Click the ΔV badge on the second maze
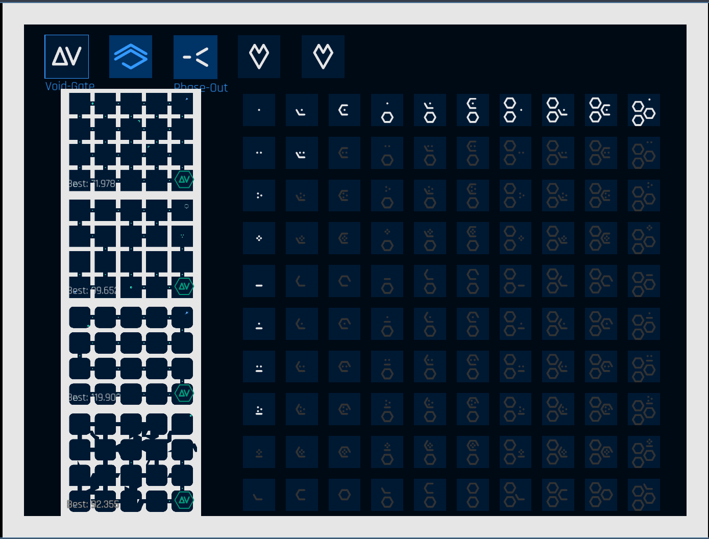 tap(184, 286)
